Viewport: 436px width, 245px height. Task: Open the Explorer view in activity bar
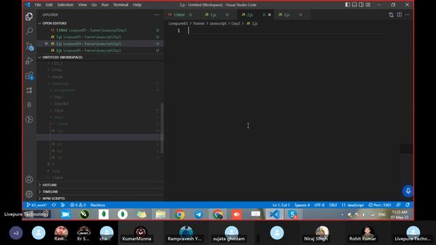tap(29, 16)
